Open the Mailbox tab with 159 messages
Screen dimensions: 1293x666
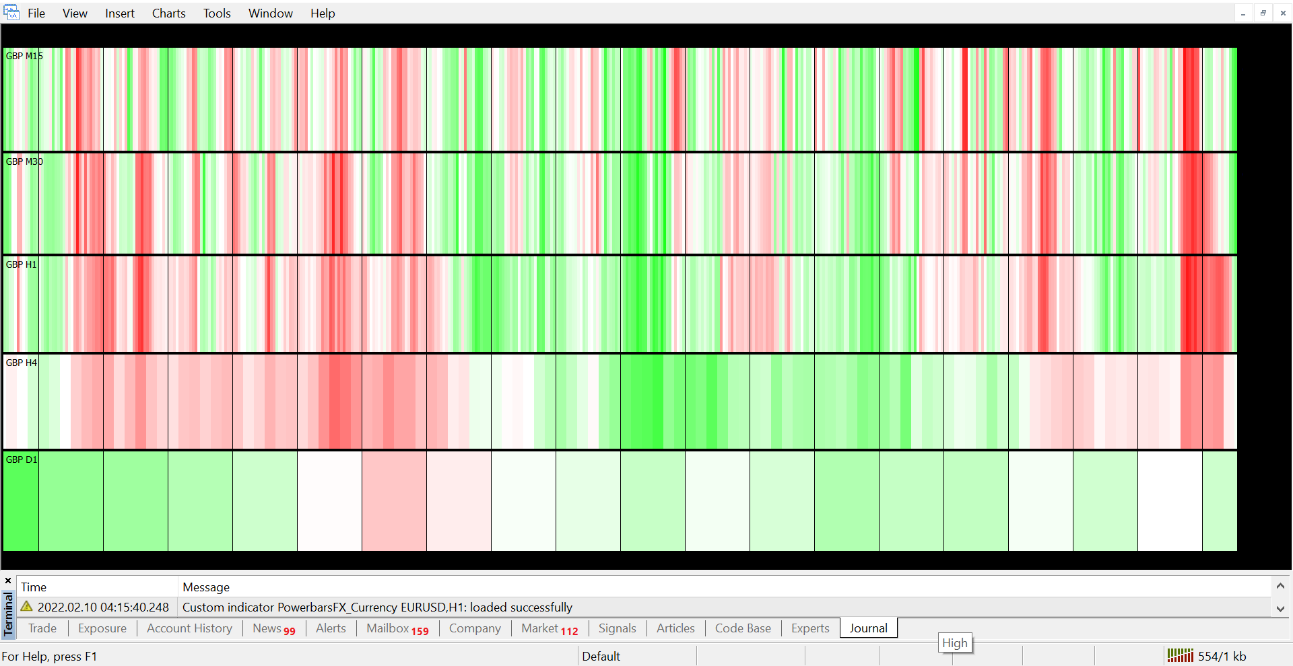click(397, 628)
